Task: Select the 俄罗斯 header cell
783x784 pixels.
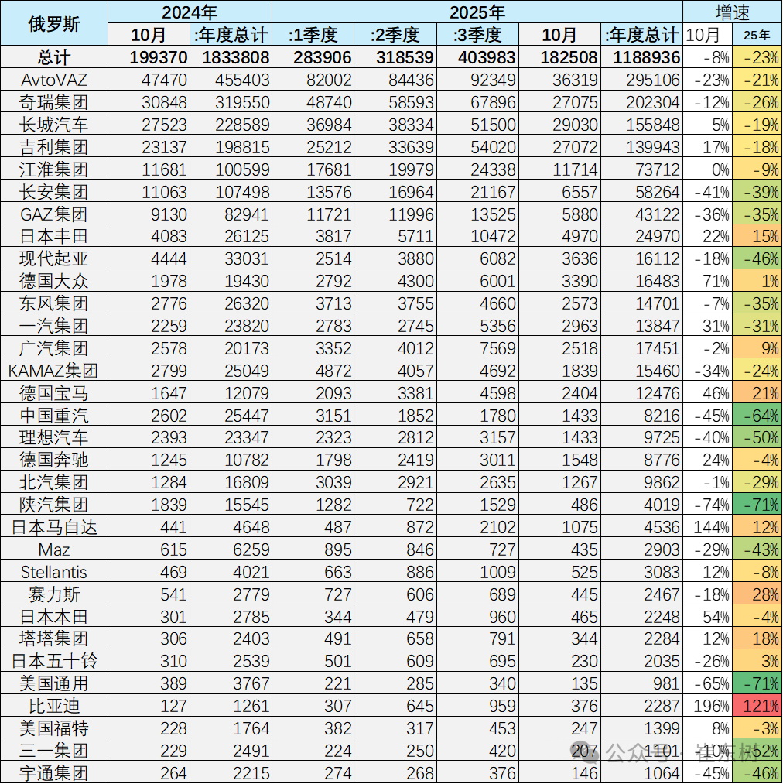Action: click(x=53, y=24)
